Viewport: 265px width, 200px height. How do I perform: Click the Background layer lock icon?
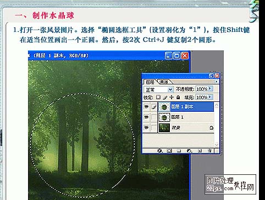tap(211, 128)
